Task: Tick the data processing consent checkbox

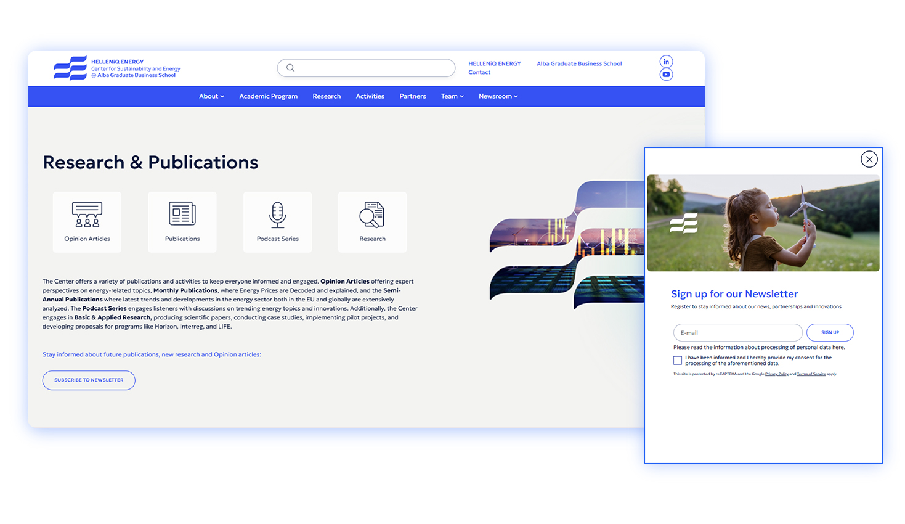Action: coord(678,361)
